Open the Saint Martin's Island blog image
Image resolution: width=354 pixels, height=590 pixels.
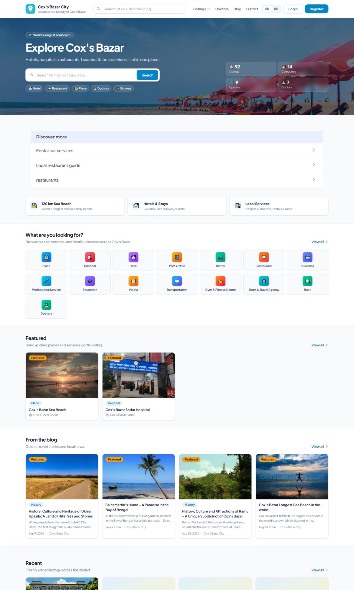click(139, 477)
